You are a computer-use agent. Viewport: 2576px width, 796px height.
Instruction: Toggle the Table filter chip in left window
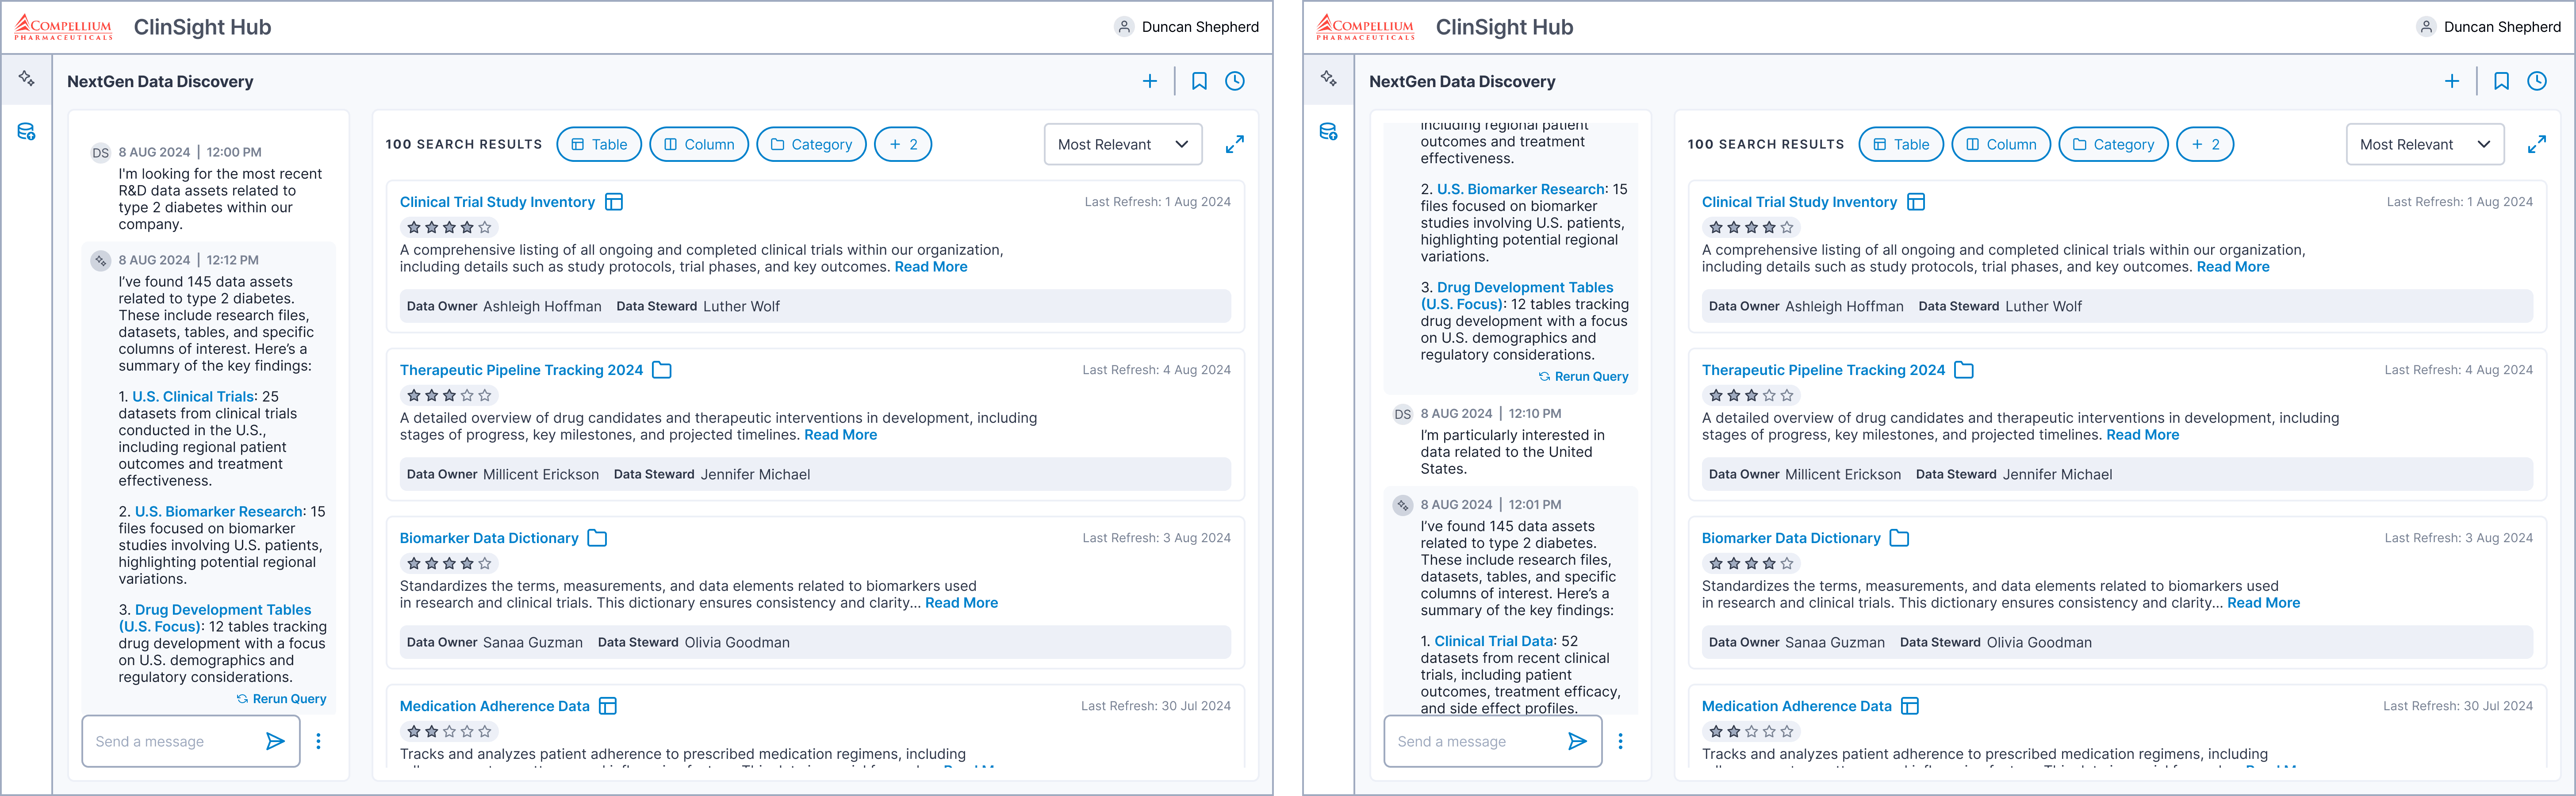tap(599, 144)
